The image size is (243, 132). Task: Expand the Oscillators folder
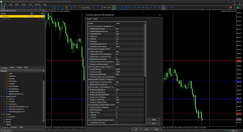4,76
